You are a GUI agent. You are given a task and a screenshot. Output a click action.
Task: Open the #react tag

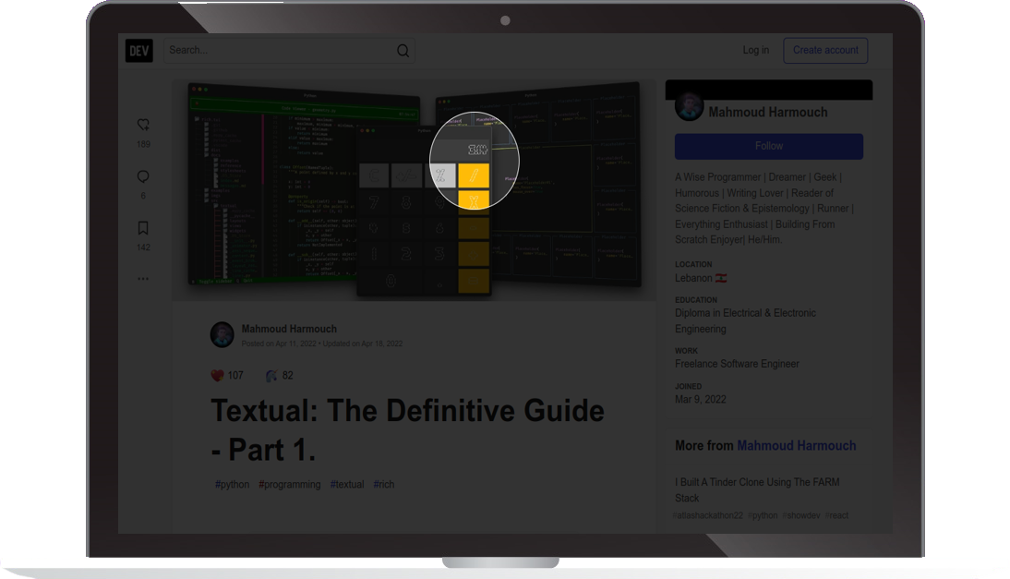836,515
